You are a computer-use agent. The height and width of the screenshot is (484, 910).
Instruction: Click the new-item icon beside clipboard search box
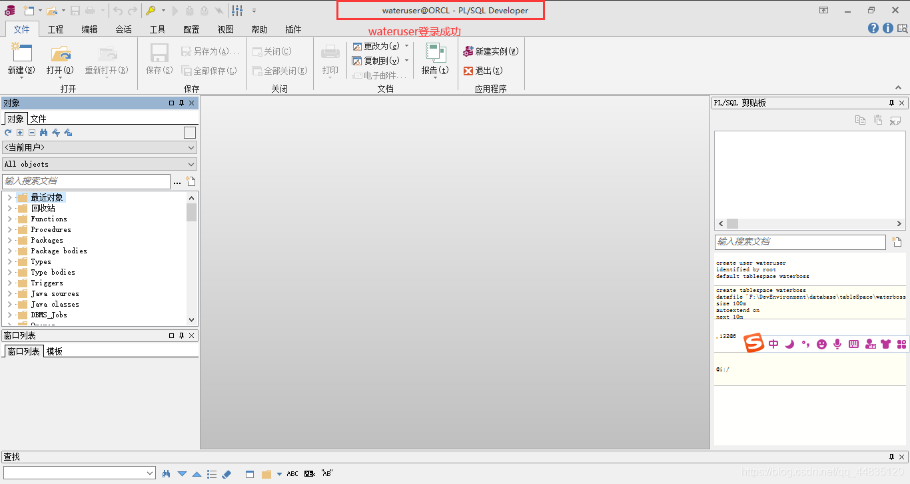[x=897, y=242]
